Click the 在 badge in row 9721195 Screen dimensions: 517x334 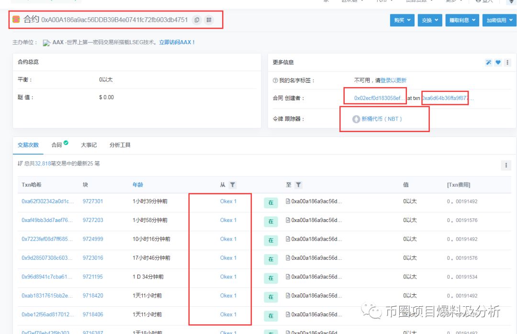270,278
